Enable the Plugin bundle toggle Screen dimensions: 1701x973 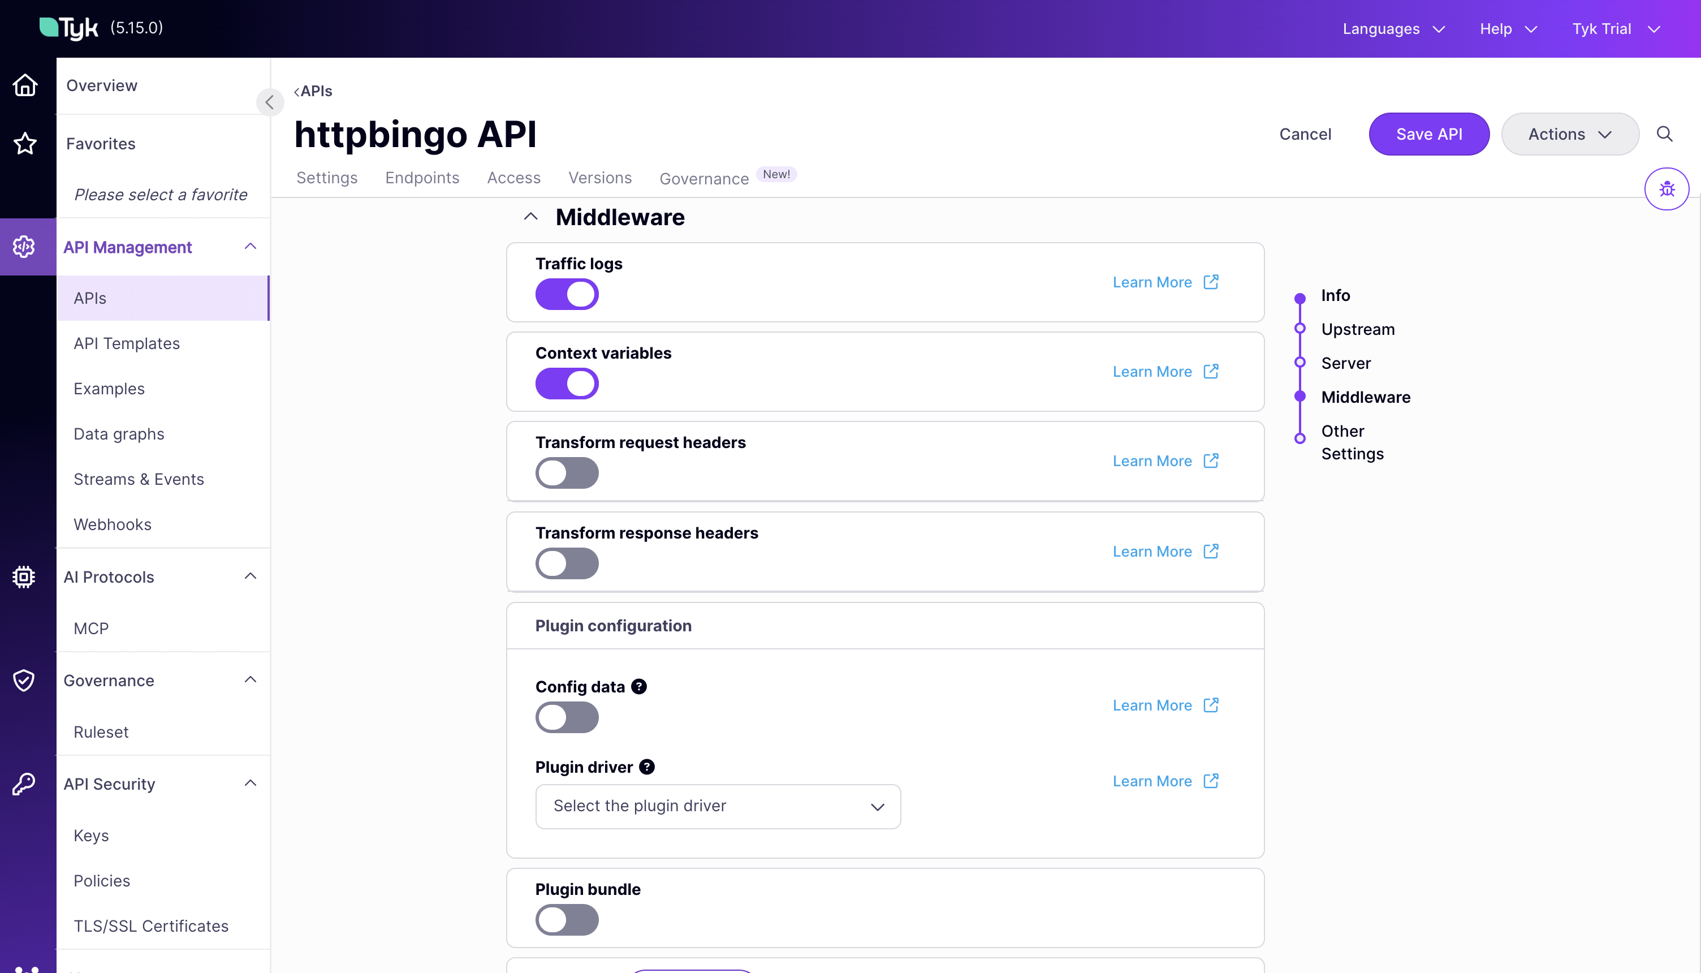(566, 919)
